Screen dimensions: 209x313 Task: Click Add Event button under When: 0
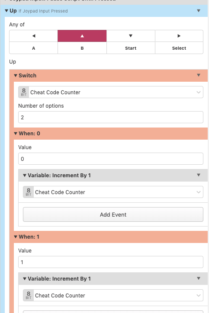point(113,214)
